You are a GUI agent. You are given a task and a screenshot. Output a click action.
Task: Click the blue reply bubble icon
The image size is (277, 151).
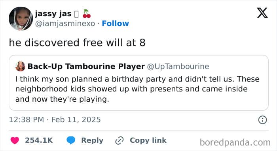point(71,140)
